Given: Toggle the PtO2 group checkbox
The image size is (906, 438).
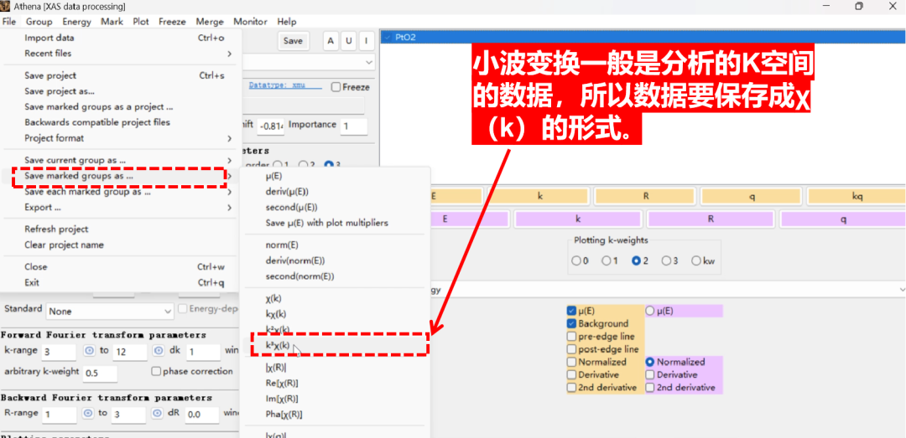Looking at the screenshot, I should [x=387, y=38].
